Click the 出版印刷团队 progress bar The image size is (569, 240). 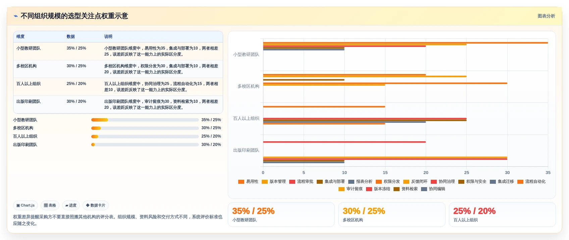pos(145,145)
